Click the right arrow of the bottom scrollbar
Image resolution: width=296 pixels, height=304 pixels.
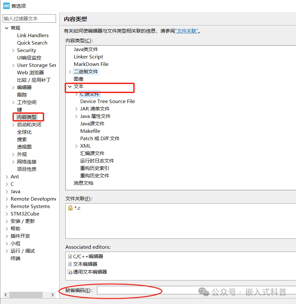(x=53, y=295)
